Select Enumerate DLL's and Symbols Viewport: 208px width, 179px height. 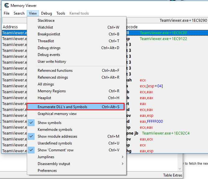coord(76,107)
